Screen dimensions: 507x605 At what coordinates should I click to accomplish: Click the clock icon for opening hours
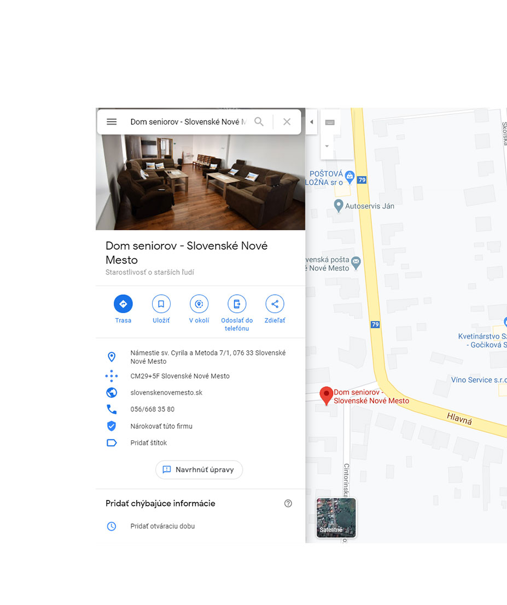[112, 526]
